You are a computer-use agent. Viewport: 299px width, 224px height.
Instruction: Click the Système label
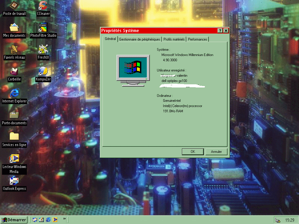click(x=164, y=50)
